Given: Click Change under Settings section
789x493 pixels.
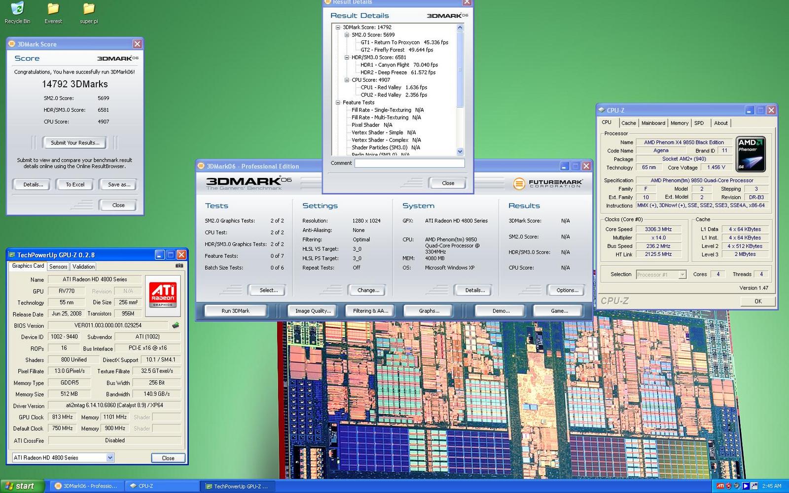Looking at the screenshot, I should (x=368, y=290).
